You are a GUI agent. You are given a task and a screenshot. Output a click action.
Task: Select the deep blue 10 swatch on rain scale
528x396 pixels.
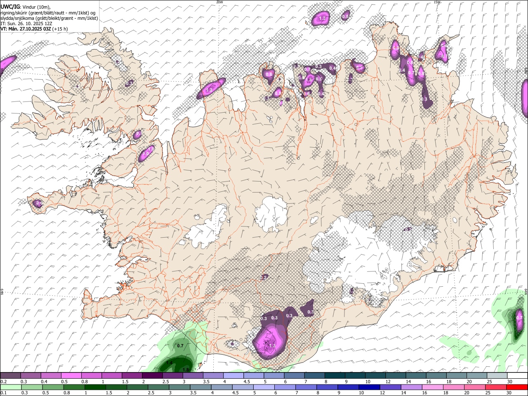pos(369,387)
